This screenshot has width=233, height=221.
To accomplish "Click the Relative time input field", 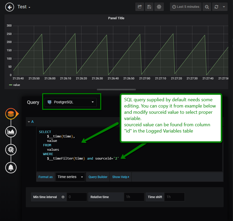I will tap(134, 197).
